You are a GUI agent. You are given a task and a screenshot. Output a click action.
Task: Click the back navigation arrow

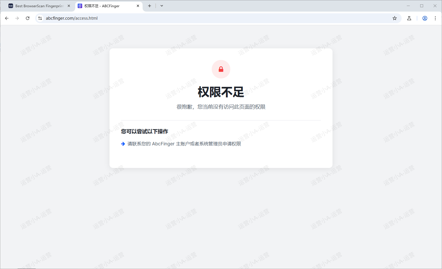pos(7,18)
